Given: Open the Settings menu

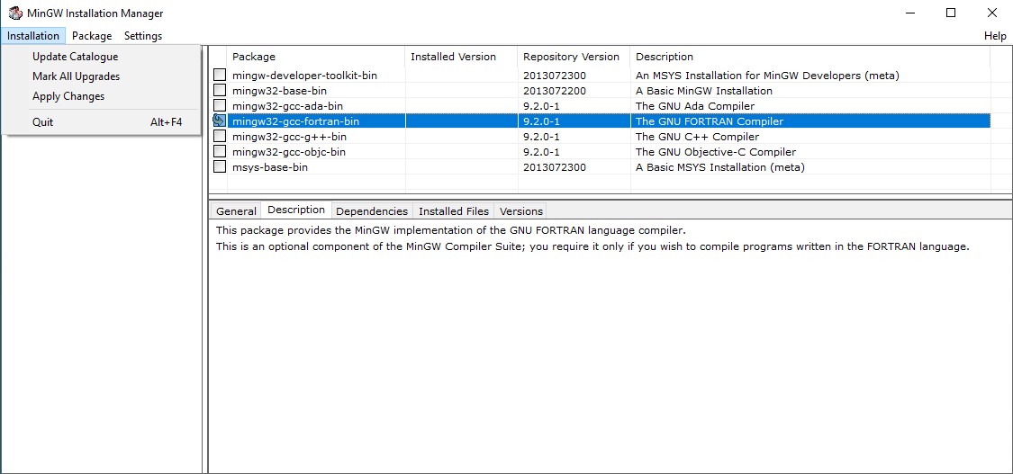Looking at the screenshot, I should point(143,36).
